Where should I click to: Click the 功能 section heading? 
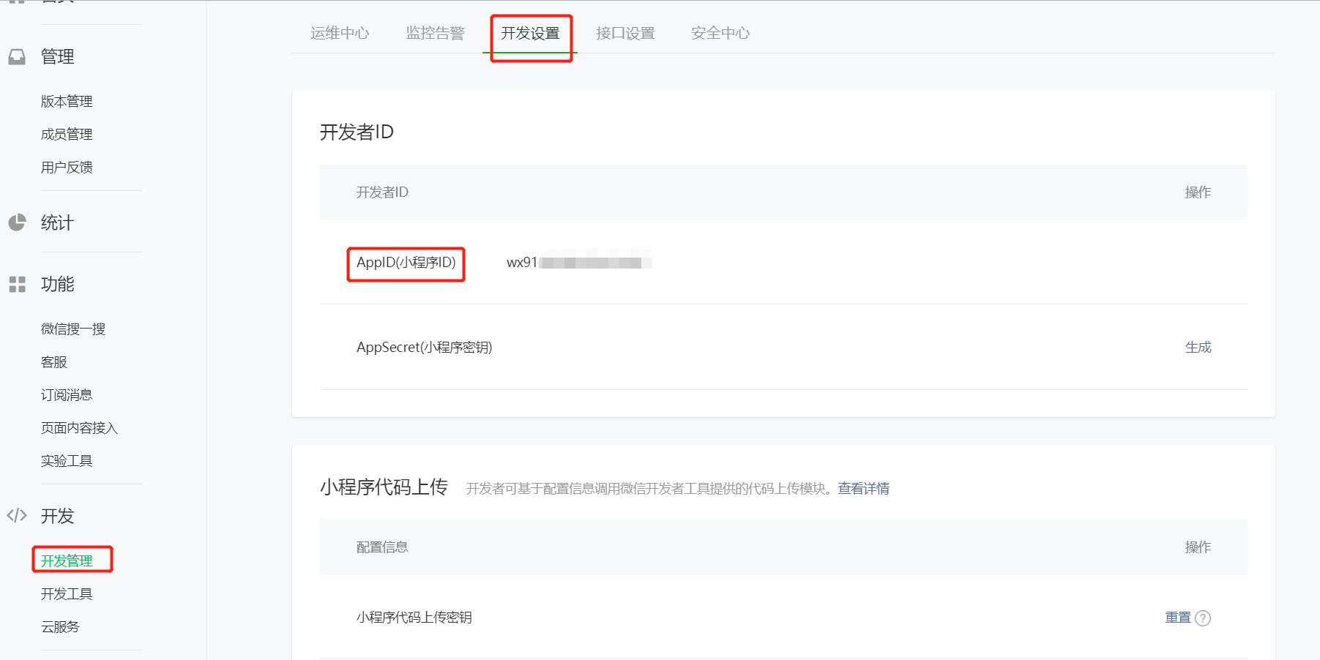click(57, 284)
